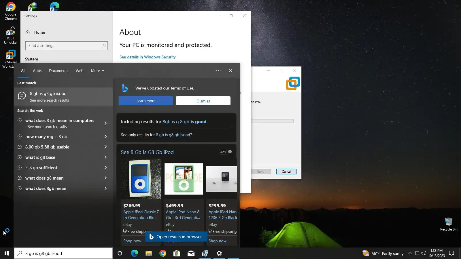Open the Settings gear on the taskbar
The image size is (461, 259).
pos(219,253)
